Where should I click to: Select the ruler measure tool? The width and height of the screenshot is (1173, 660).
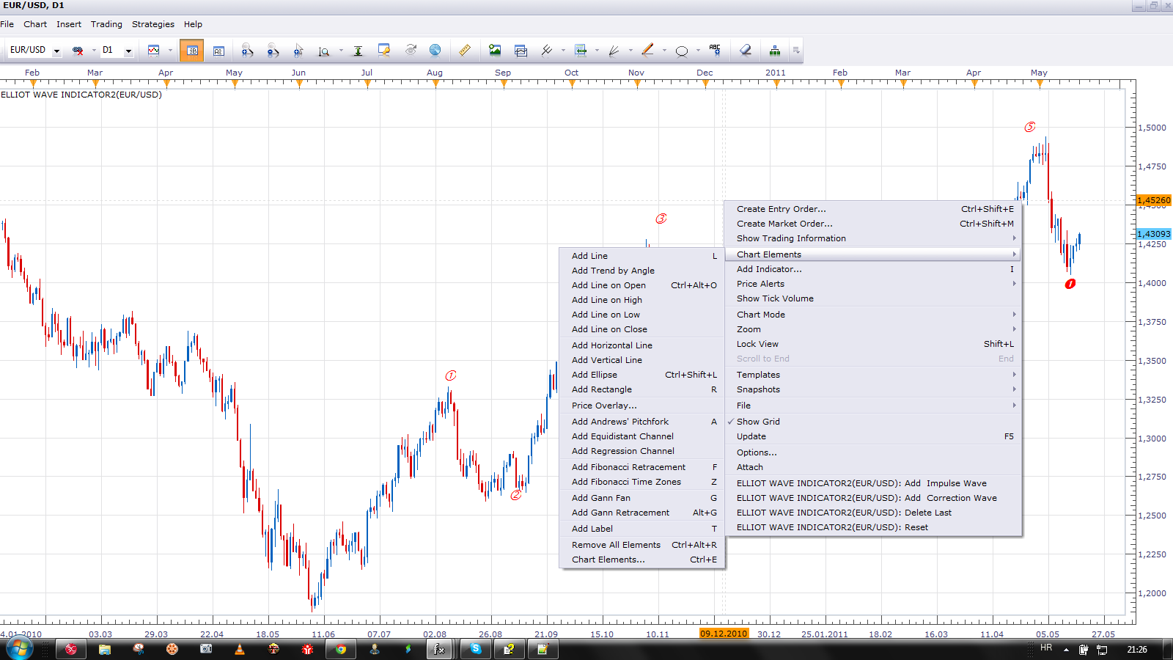pos(465,51)
